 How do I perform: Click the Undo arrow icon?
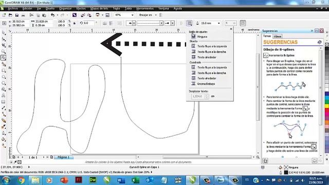(x=52, y=15)
